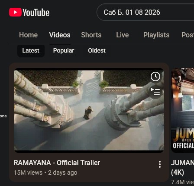The height and width of the screenshot is (186, 194).
Task: Switch to the Shorts tab
Action: tap(91, 35)
